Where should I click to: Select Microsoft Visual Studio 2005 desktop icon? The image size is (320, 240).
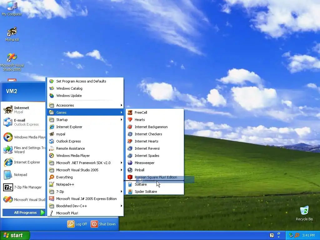click(x=12, y=62)
